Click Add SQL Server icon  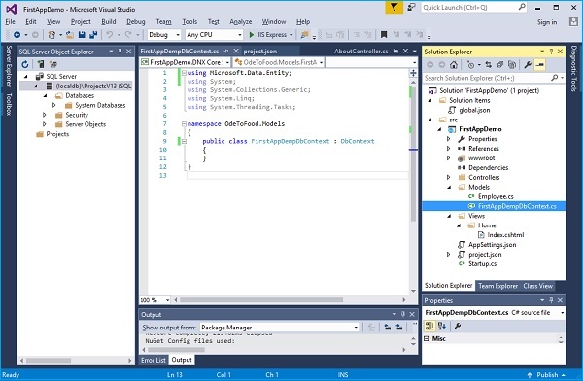pyautogui.click(x=41, y=64)
